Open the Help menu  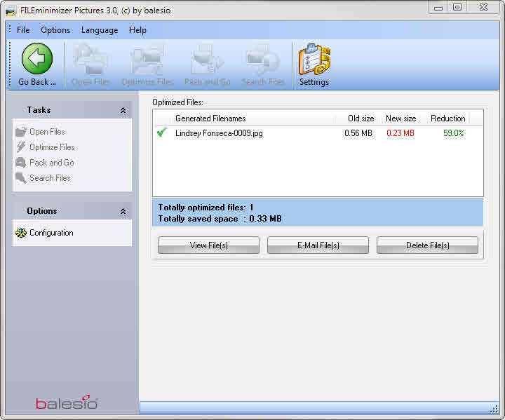click(137, 30)
